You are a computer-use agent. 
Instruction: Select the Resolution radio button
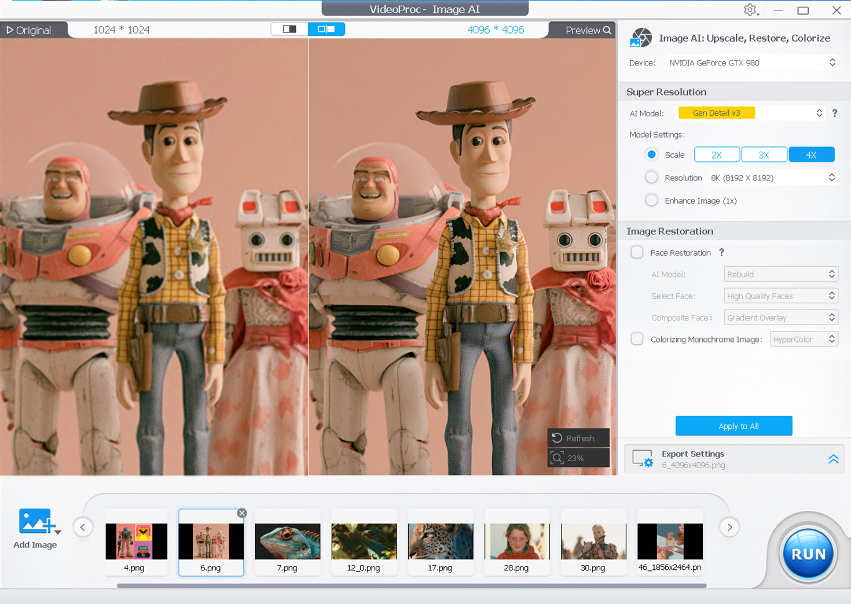[651, 178]
